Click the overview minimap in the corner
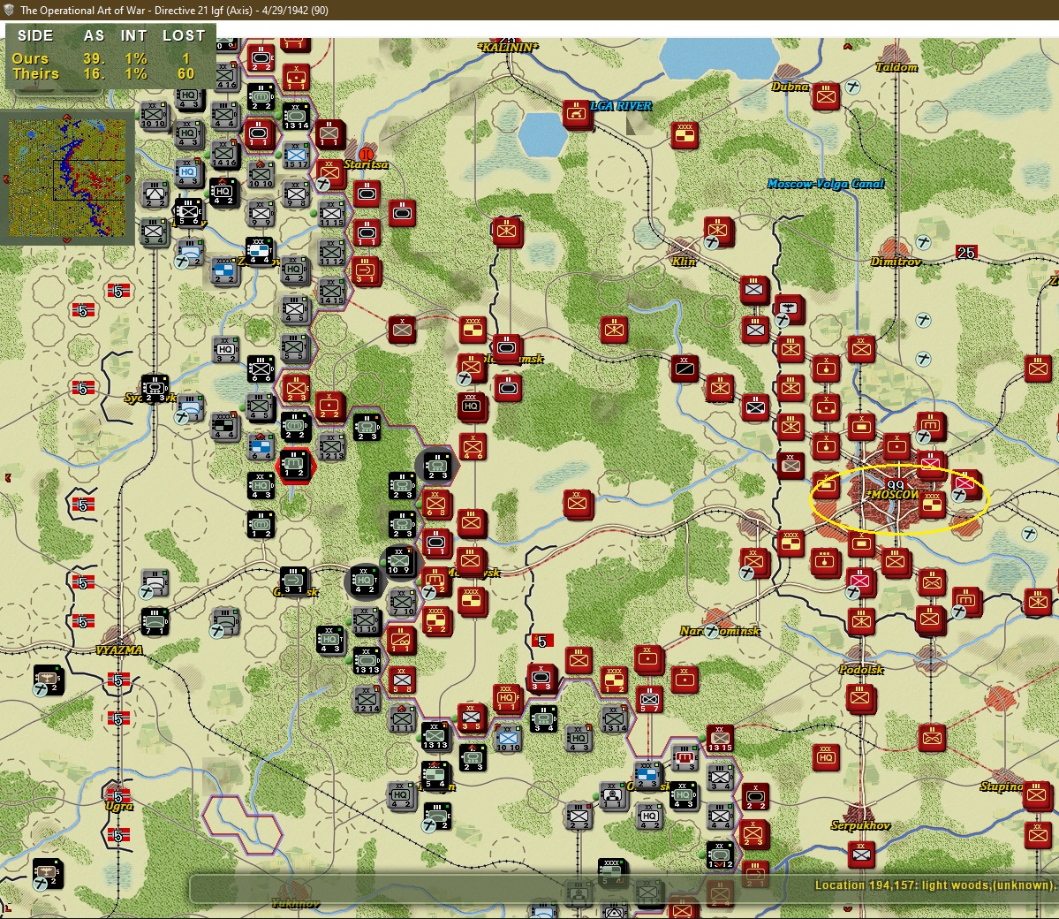 click(67, 179)
